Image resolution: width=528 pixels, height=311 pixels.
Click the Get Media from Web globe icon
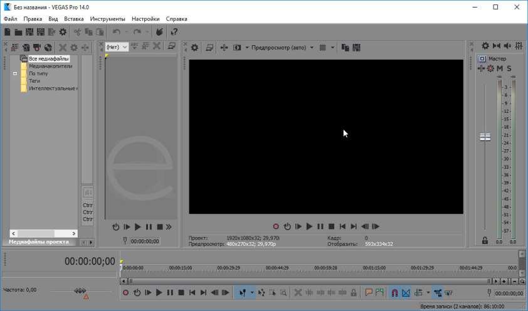coord(48,48)
